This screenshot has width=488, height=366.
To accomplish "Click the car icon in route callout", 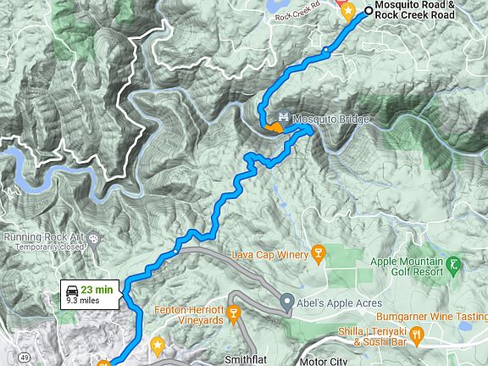I will [x=72, y=291].
